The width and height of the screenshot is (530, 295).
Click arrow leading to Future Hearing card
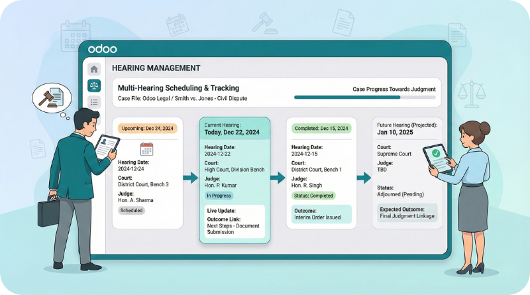click(363, 177)
